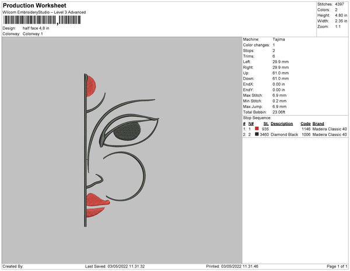Click the Created By label
Image resolution: width=350 pixels, height=271 pixels.
(x=13, y=266)
